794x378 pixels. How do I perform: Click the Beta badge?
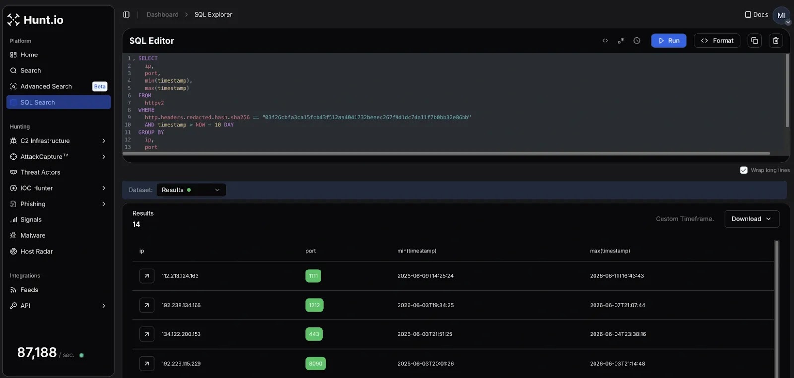point(100,87)
